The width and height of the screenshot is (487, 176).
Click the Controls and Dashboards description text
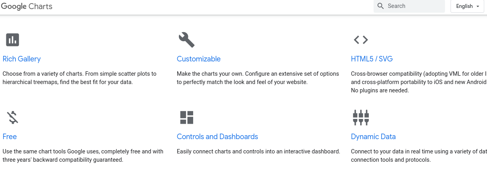tap(259, 151)
